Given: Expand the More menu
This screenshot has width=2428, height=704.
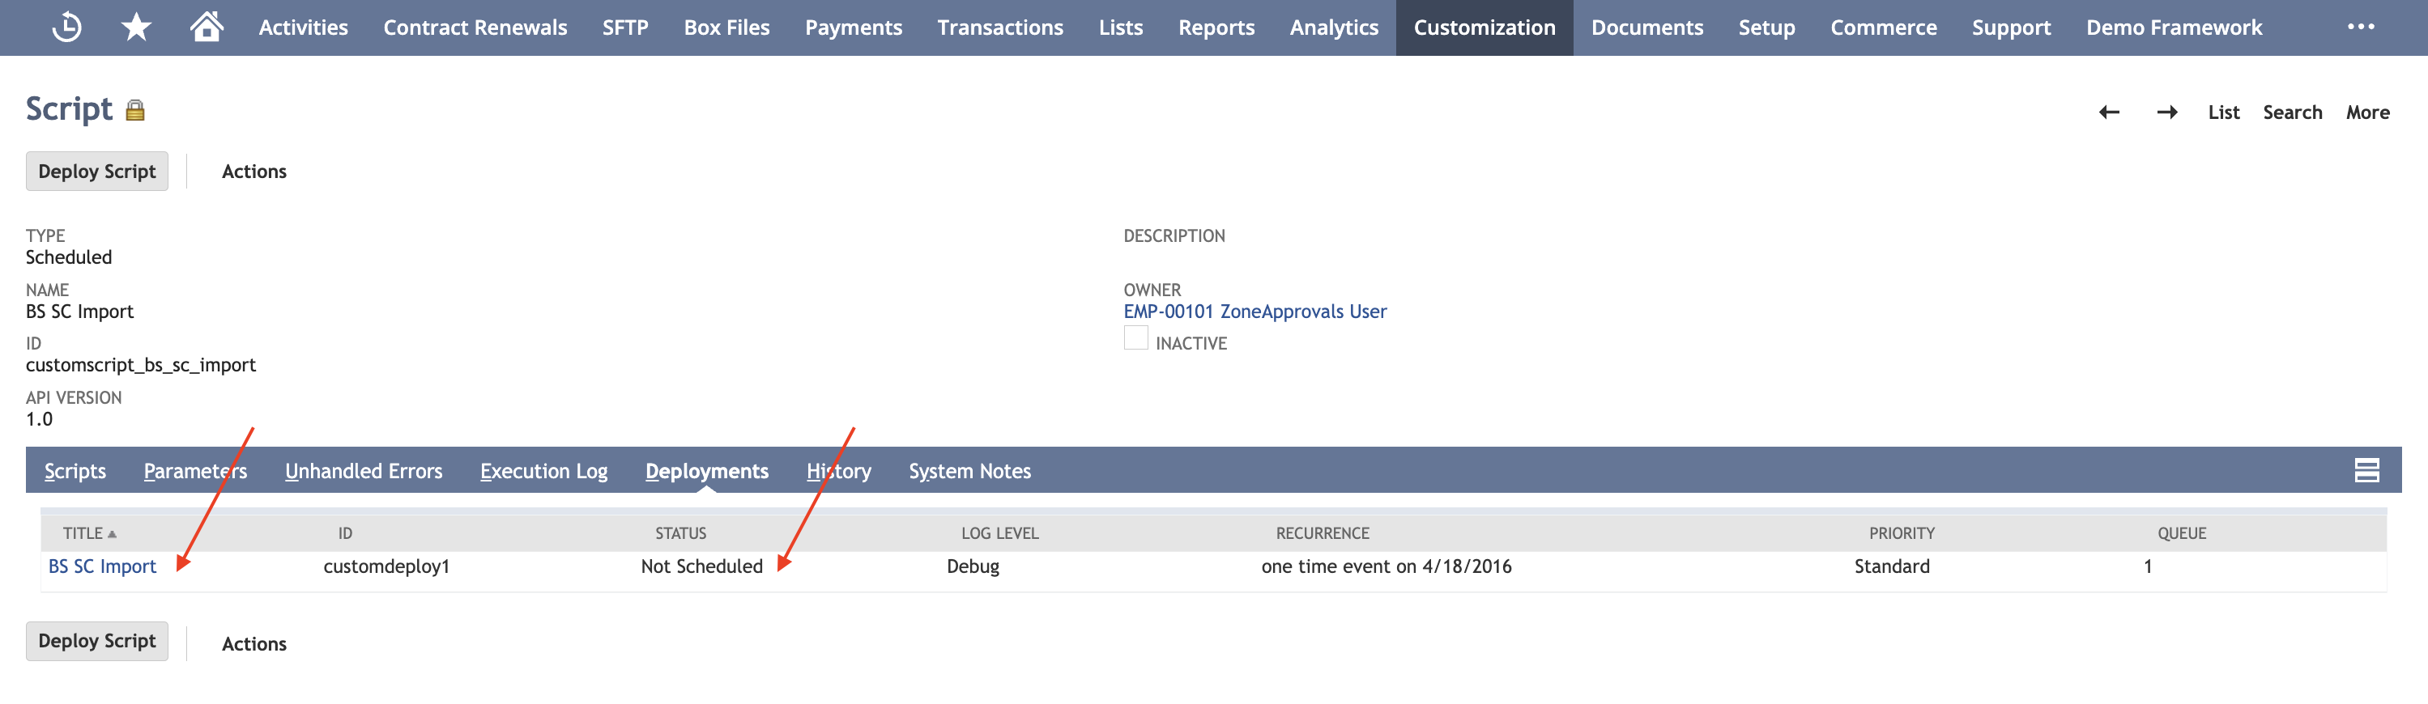Looking at the screenshot, I should tap(2368, 112).
